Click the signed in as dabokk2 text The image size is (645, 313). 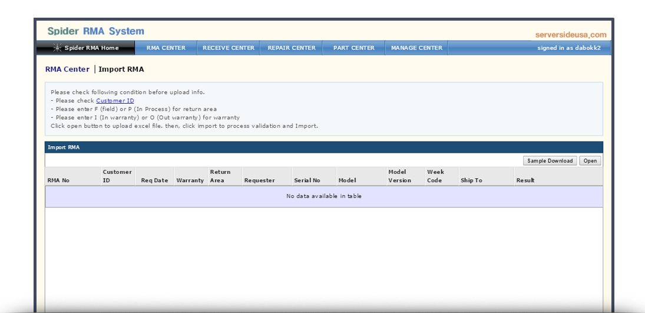tap(569, 48)
